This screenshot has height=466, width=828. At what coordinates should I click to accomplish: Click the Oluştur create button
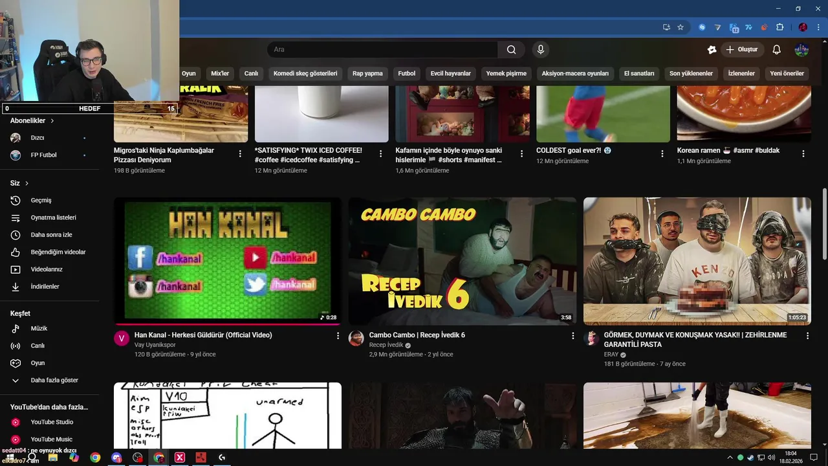(x=742, y=50)
